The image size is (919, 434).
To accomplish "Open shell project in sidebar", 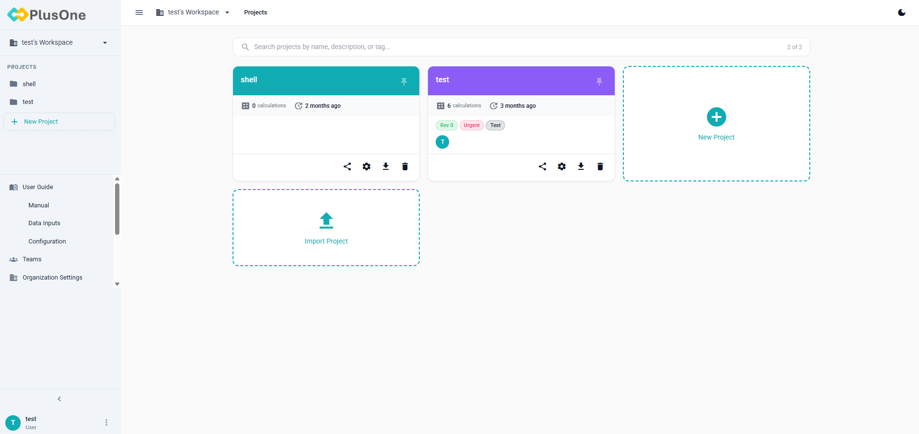I will pos(59,84).
